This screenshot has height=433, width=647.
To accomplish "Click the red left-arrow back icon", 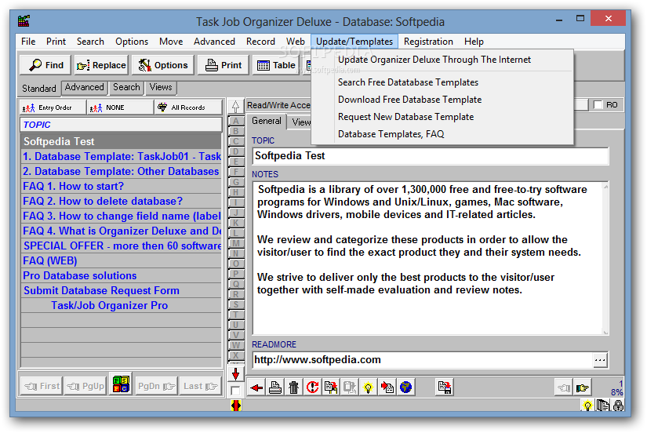I will pos(256,388).
